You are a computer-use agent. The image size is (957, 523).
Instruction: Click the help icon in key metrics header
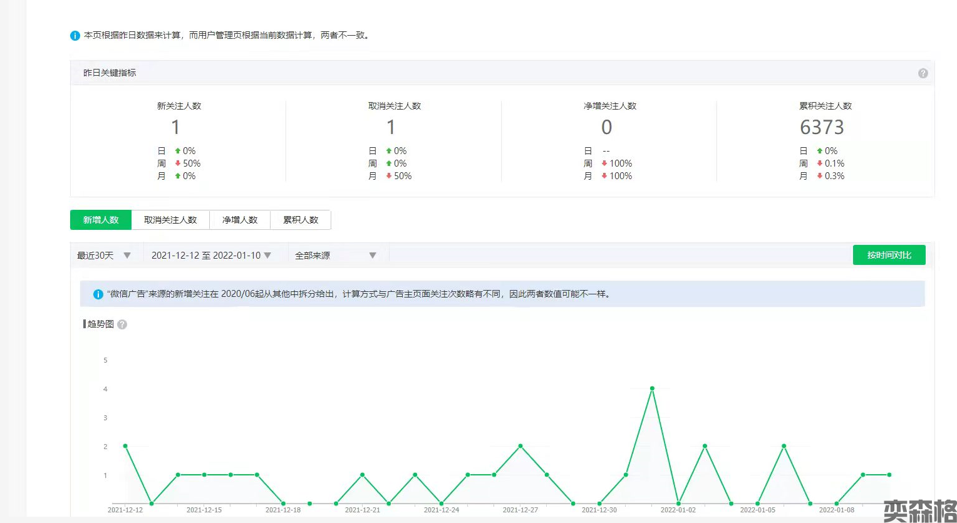pyautogui.click(x=923, y=73)
